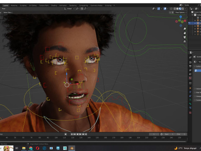Toggle X-ray mode in viewport

[171, 9]
